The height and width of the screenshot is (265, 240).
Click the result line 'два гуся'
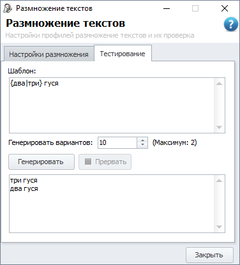[24, 189]
